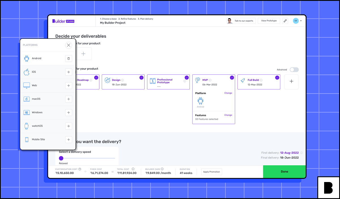Select the Android icon in MVP card
Image resolution: width=340 pixels, height=199 pixels.
coord(201,101)
